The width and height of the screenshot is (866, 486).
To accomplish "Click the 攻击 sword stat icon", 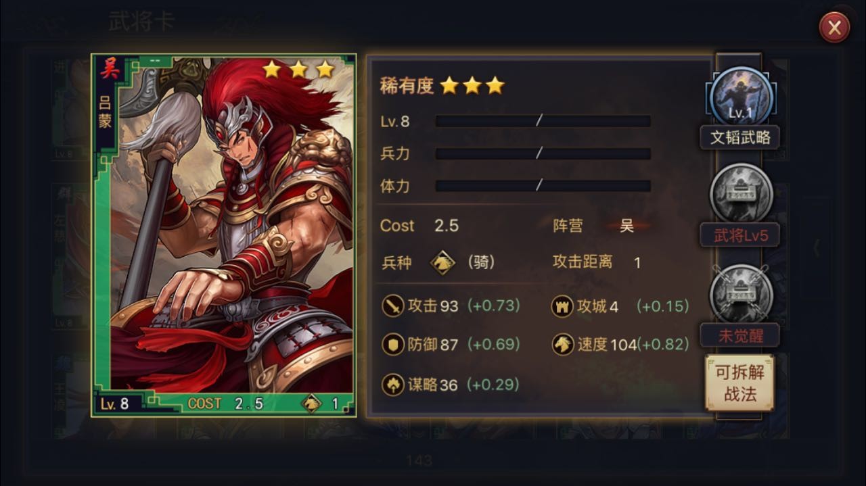I will pyautogui.click(x=392, y=306).
